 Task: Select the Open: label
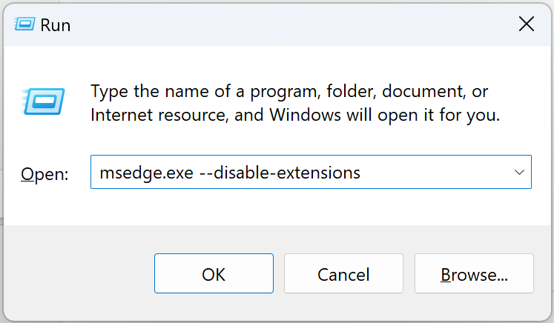44,174
